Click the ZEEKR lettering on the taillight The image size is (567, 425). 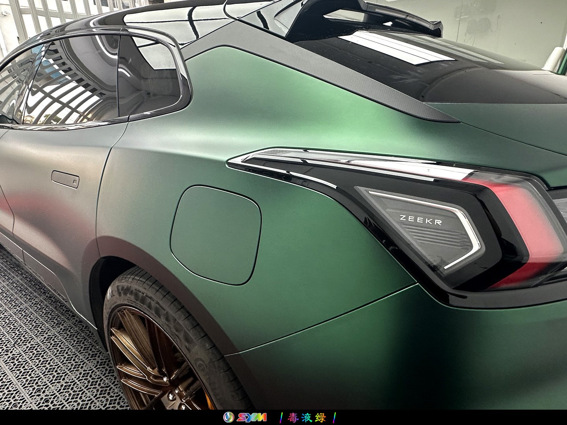pos(421,220)
